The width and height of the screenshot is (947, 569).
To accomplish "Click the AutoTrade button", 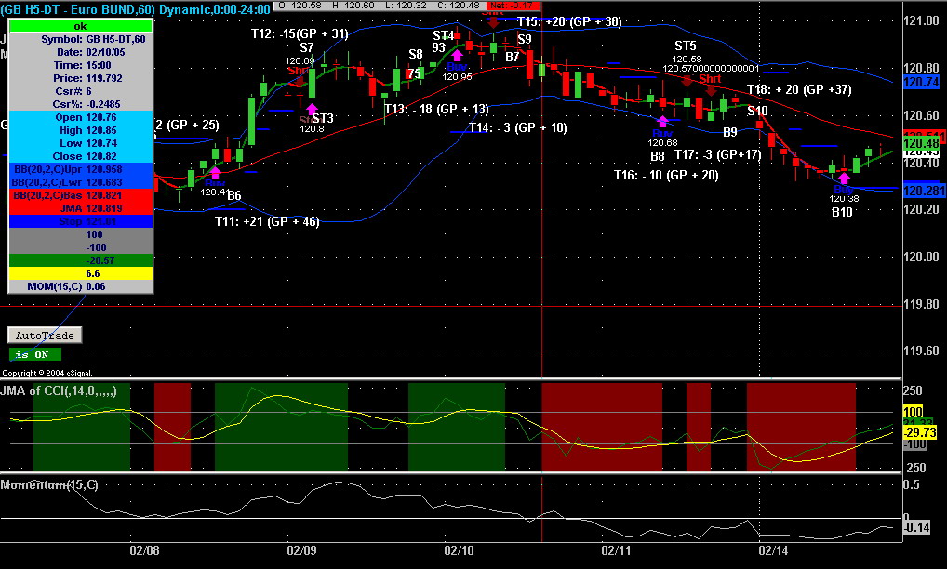I will pos(45,336).
